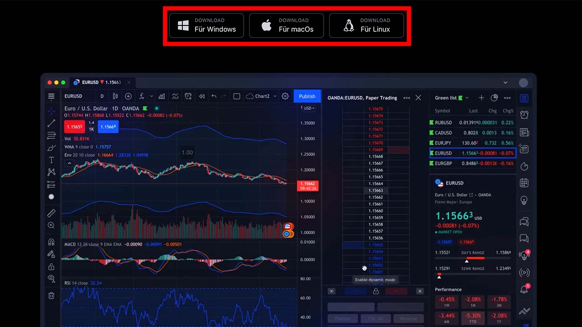The image size is (582, 327).
Task: Download the Windows version
Action: [206, 25]
